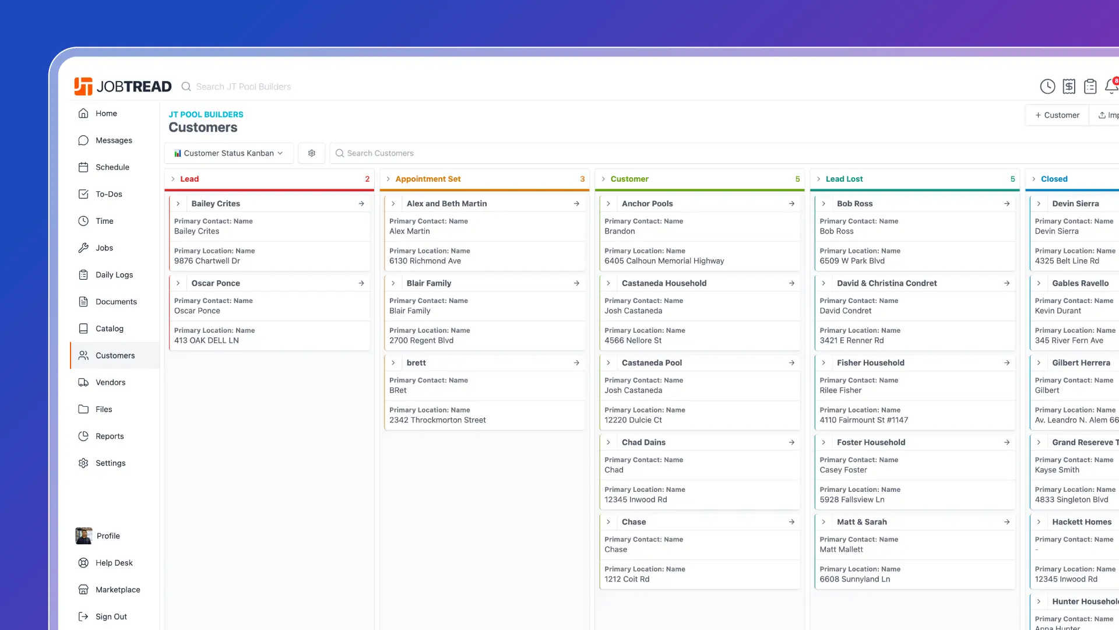Expand the Hackett Homes card chevron
1119x630 pixels.
1039,522
